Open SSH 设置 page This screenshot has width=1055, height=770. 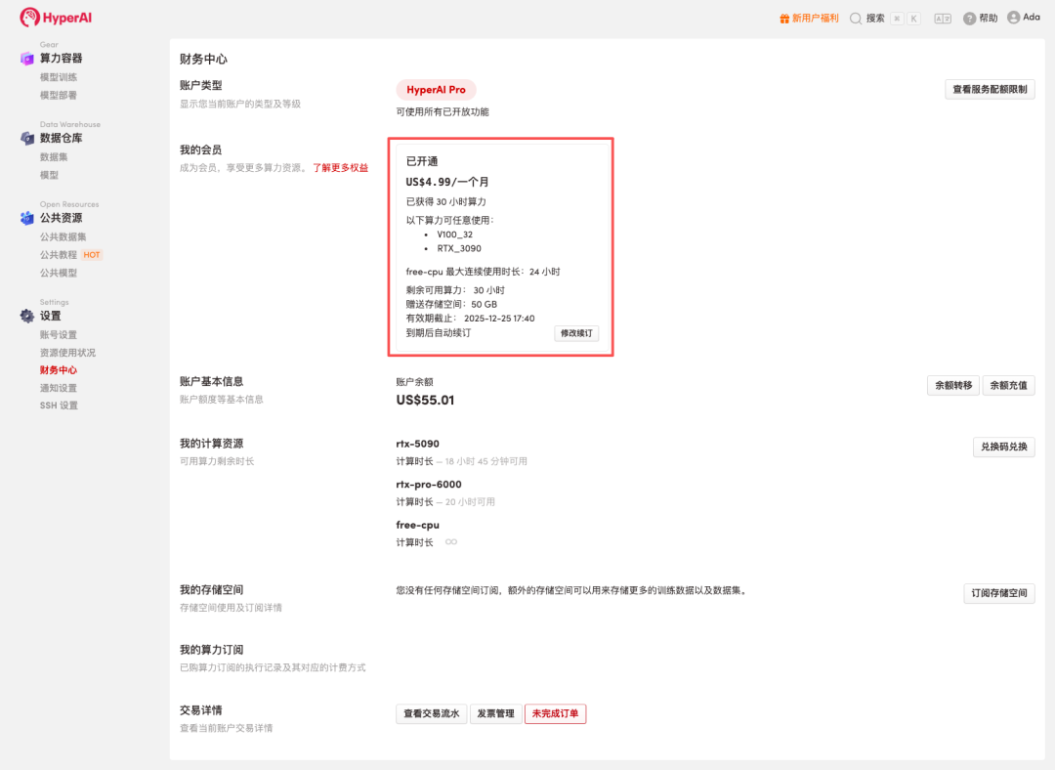(59, 406)
